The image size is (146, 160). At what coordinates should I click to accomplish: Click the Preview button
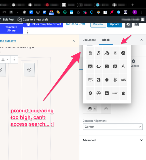[98, 24]
